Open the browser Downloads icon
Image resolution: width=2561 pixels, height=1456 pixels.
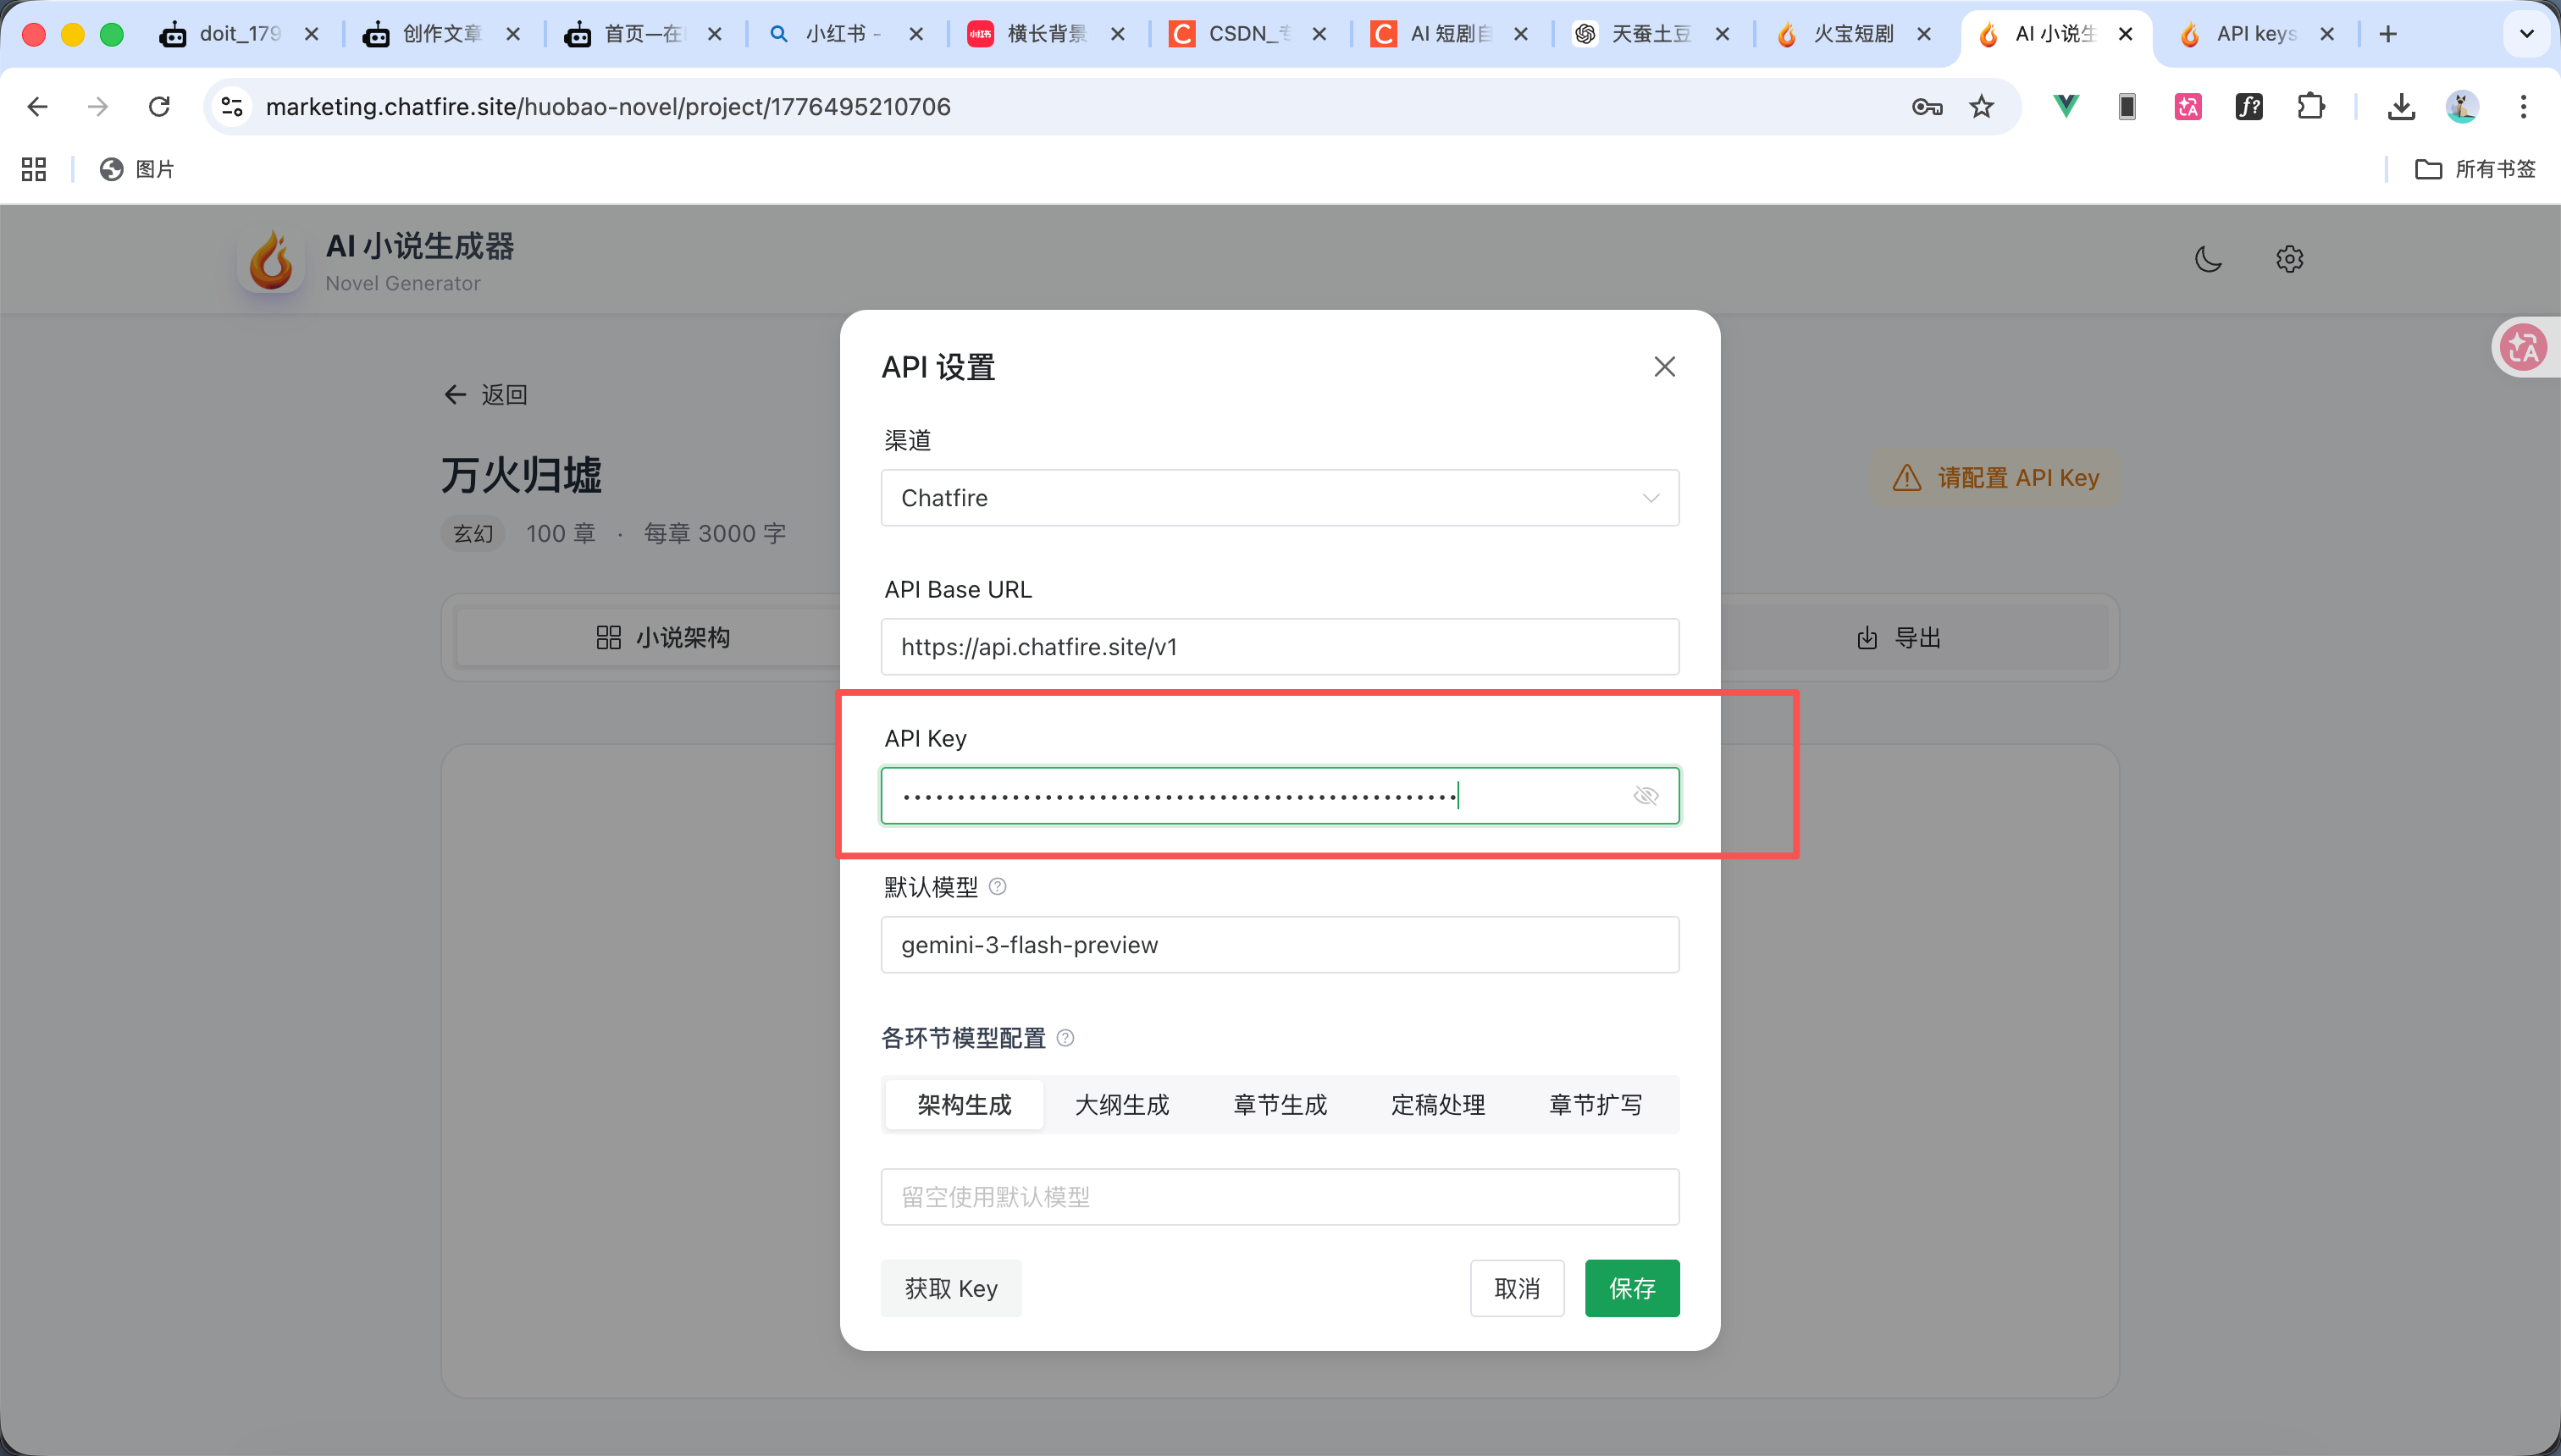tap(2402, 107)
